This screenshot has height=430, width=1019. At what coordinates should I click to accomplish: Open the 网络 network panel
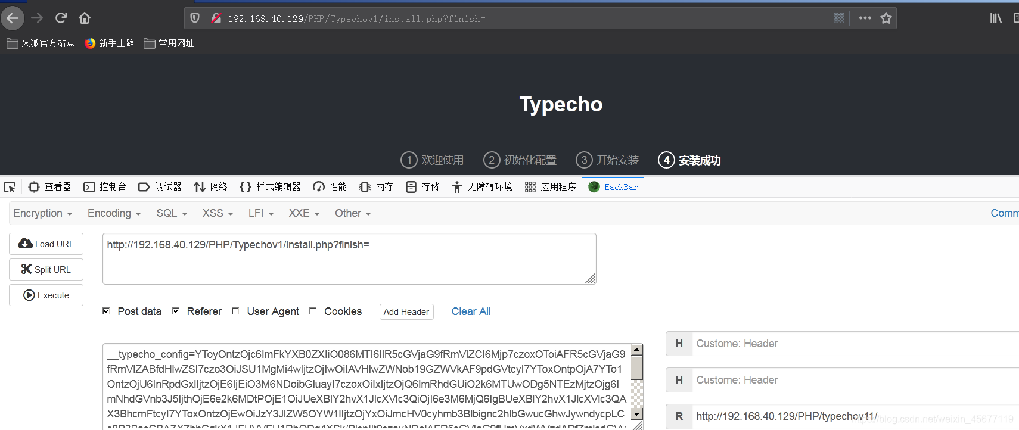pos(210,187)
